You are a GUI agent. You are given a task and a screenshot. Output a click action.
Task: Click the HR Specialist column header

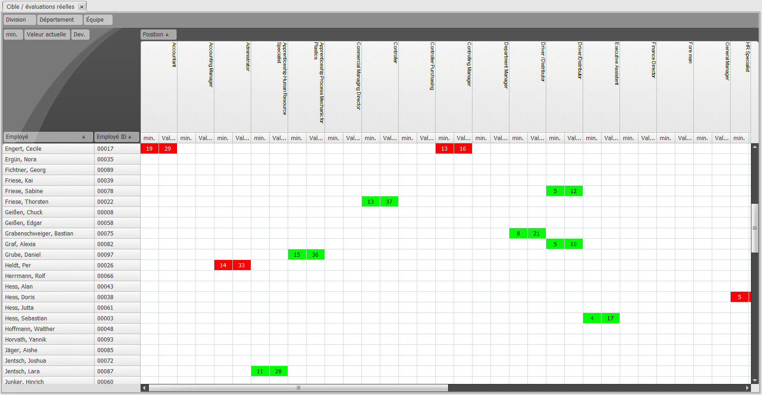click(x=741, y=87)
